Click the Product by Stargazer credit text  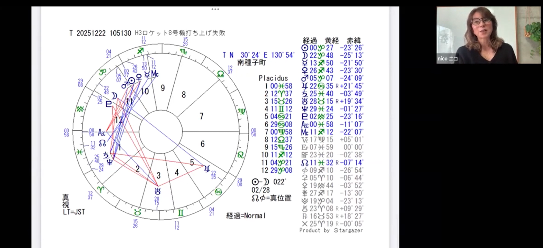(331, 230)
